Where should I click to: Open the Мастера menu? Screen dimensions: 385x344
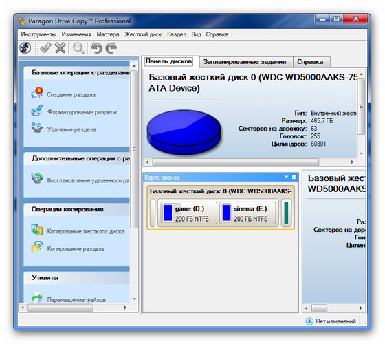point(108,34)
